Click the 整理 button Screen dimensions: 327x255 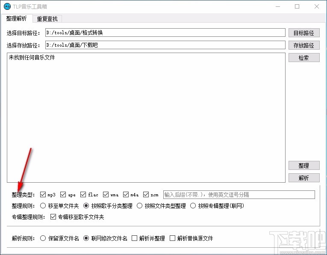(x=304, y=166)
